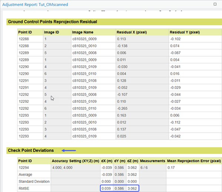Select residual Y value -0.029
This screenshot has width=222, height=192.
(x=175, y=88)
